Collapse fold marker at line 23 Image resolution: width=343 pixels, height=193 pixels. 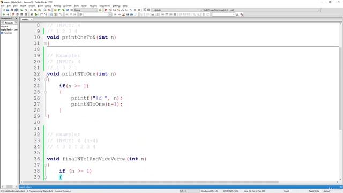(45, 80)
